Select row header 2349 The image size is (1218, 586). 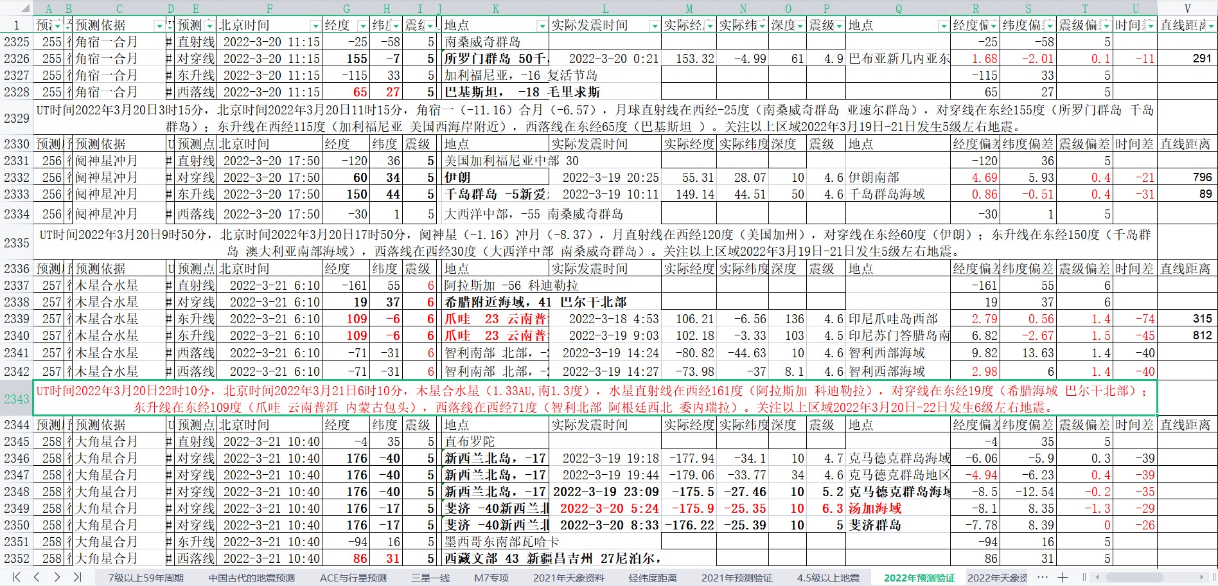tap(16, 508)
